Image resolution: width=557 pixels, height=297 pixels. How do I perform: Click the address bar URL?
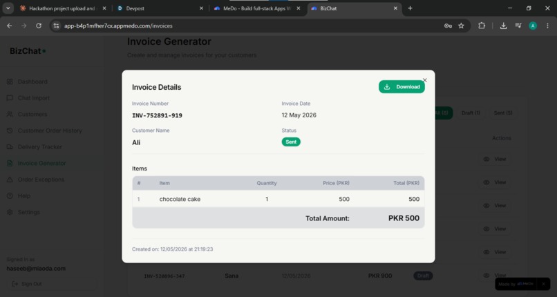tap(118, 26)
